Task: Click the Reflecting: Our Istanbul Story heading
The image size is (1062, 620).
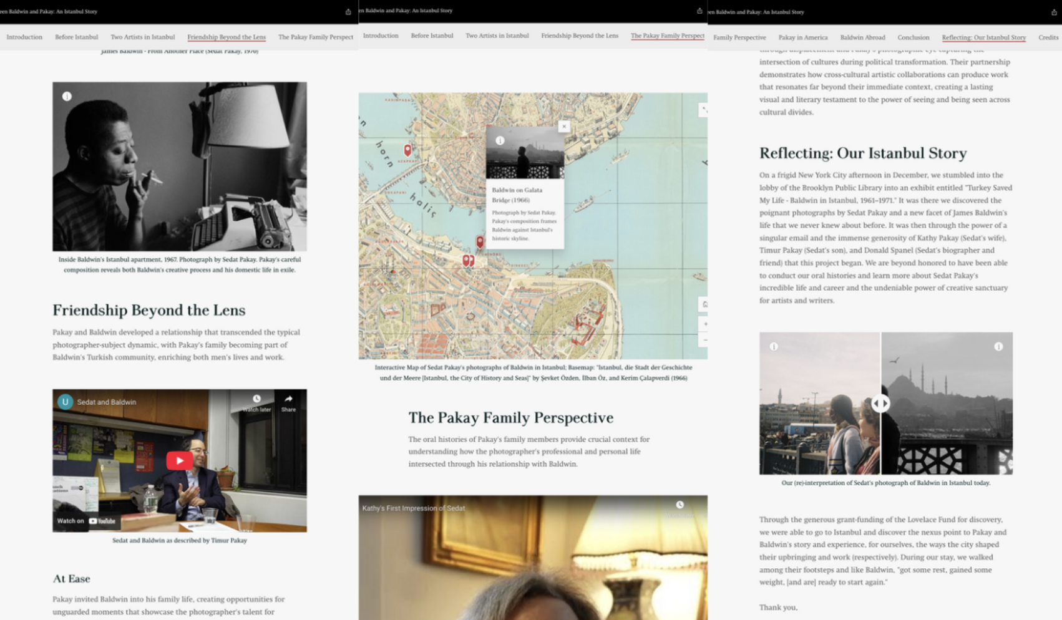Action: 863,153
